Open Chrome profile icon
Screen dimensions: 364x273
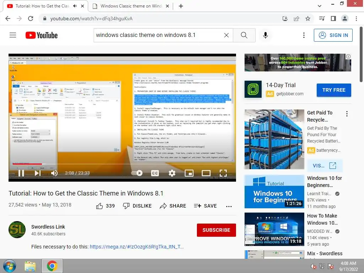345,18
